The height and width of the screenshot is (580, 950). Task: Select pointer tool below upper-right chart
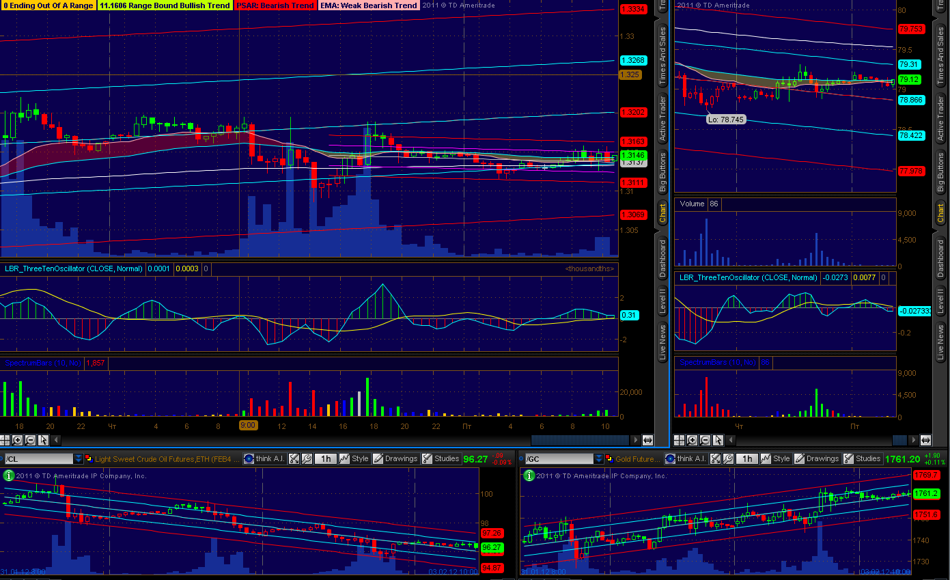click(718, 440)
